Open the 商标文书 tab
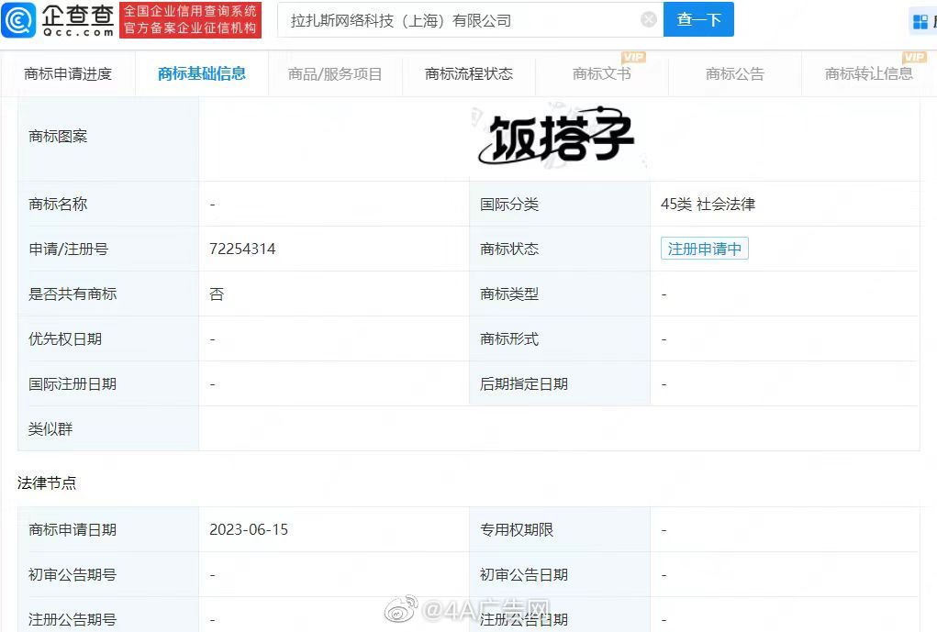This screenshot has width=937, height=632. 601,74
